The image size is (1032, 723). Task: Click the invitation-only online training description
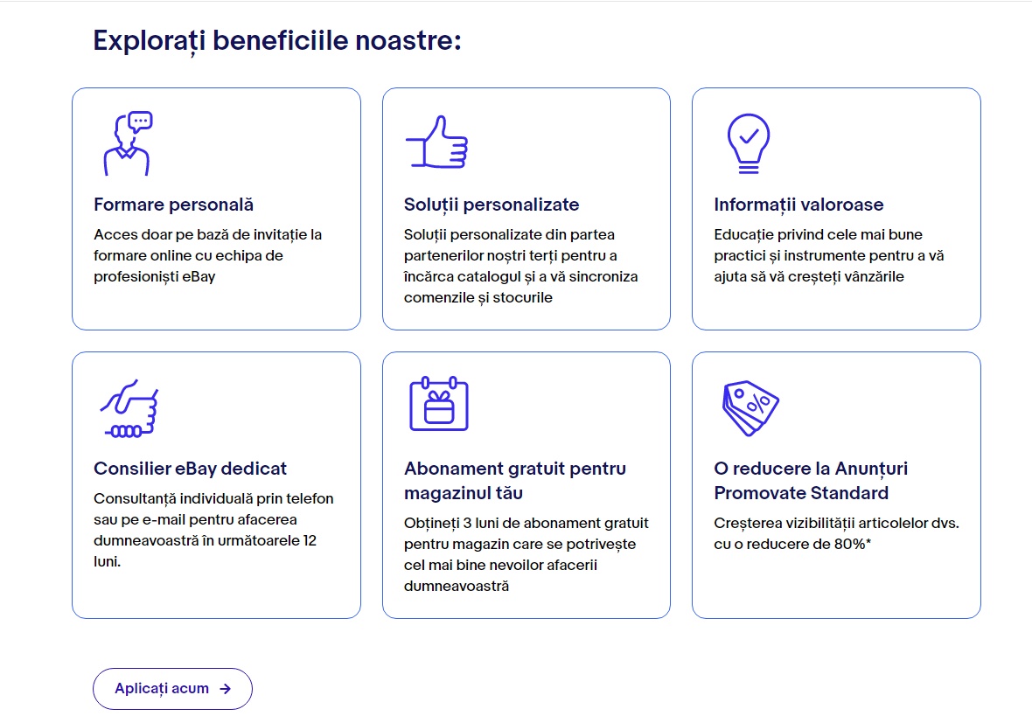(207, 255)
